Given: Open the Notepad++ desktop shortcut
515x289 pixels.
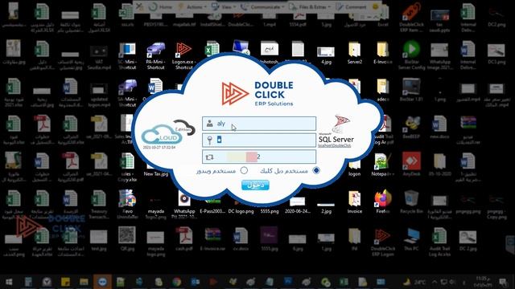Looking at the screenshot, I should coord(383,164).
